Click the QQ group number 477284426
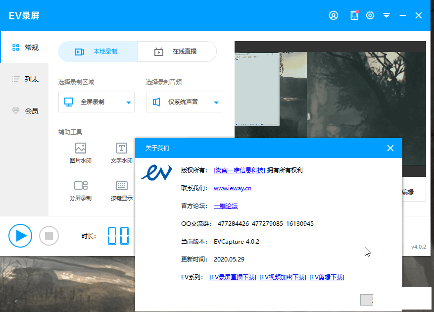Viewport: 434px width, 312px height. [233, 224]
